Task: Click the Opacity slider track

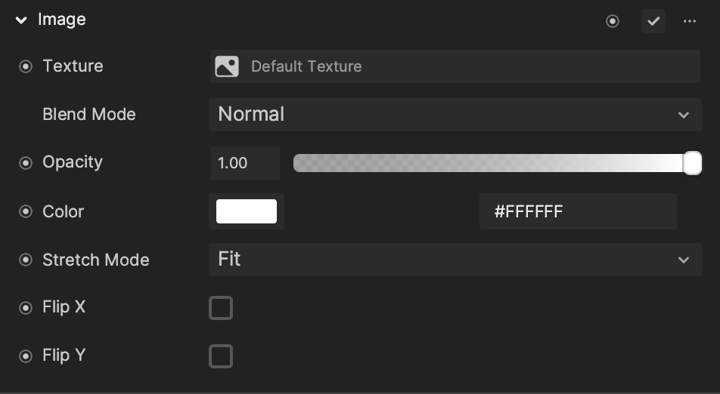Action: 498,163
